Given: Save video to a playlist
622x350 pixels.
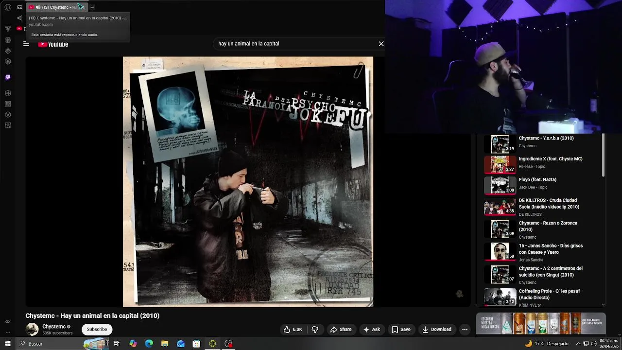Looking at the screenshot, I should pyautogui.click(x=401, y=329).
